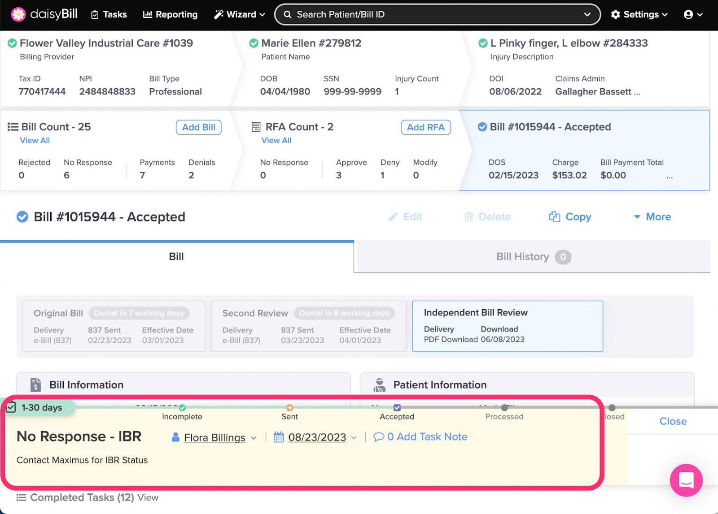Toggle the task checkbox beside 1-30 days
This screenshot has width=718, height=514.
click(x=11, y=407)
